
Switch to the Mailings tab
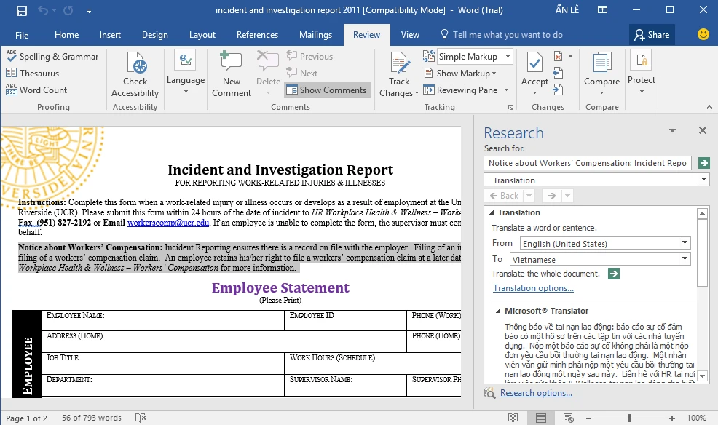(315, 35)
